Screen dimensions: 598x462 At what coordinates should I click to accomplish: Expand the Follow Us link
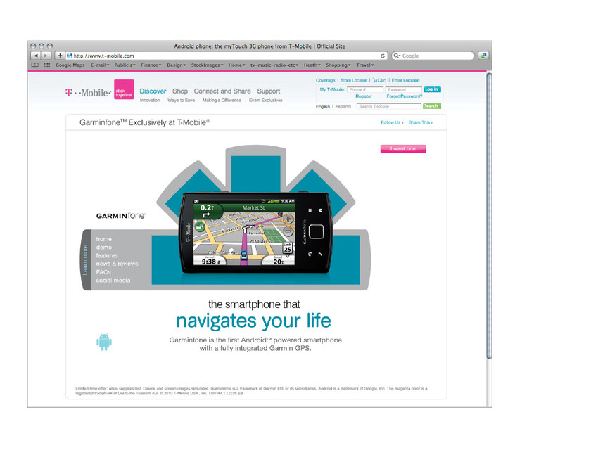click(x=392, y=122)
